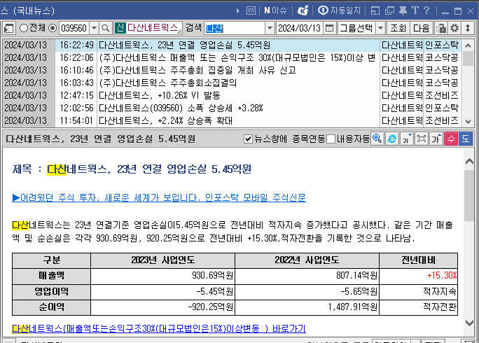The width and height of the screenshot is (479, 343).
Task: Click the 2023년 사업연도 column header
Action: tap(163, 260)
